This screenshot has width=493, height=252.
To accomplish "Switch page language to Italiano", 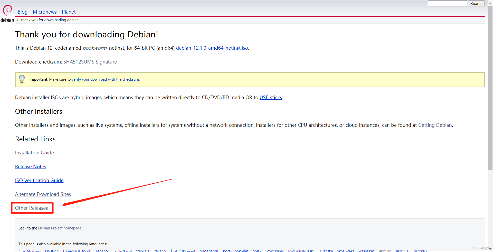I will coord(160,251).
